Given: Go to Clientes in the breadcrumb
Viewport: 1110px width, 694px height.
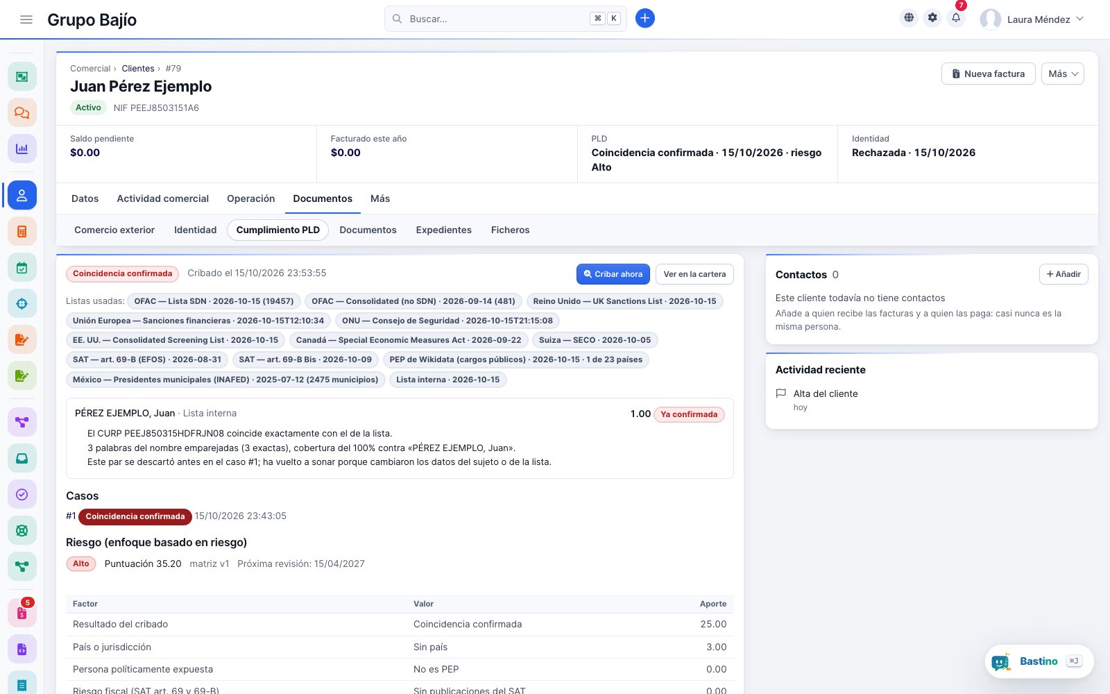Looking at the screenshot, I should tap(138, 69).
